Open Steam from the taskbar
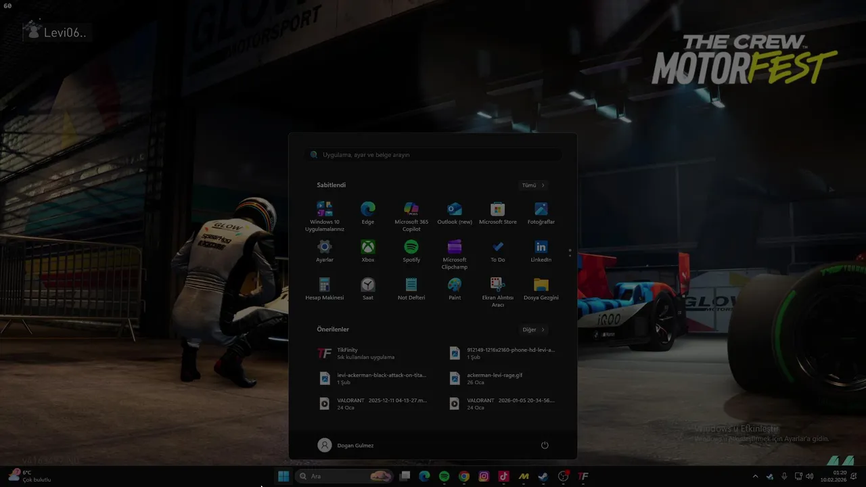The width and height of the screenshot is (866, 487). tap(543, 476)
